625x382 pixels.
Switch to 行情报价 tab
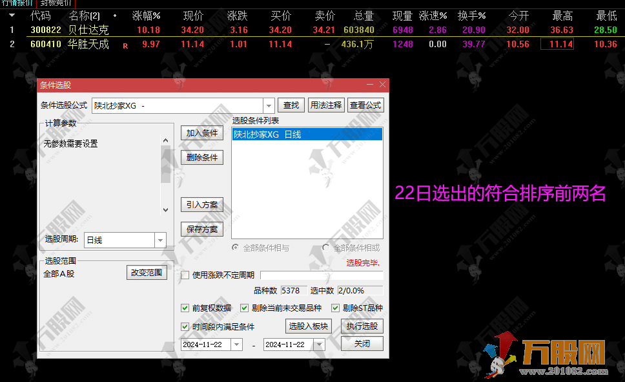[17, 3]
